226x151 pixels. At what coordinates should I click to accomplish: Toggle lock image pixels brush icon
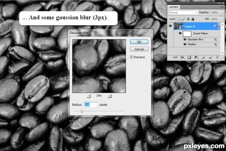click(184, 19)
